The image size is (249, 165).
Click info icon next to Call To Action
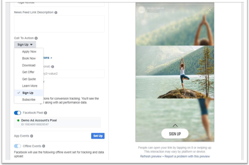pos(36,38)
